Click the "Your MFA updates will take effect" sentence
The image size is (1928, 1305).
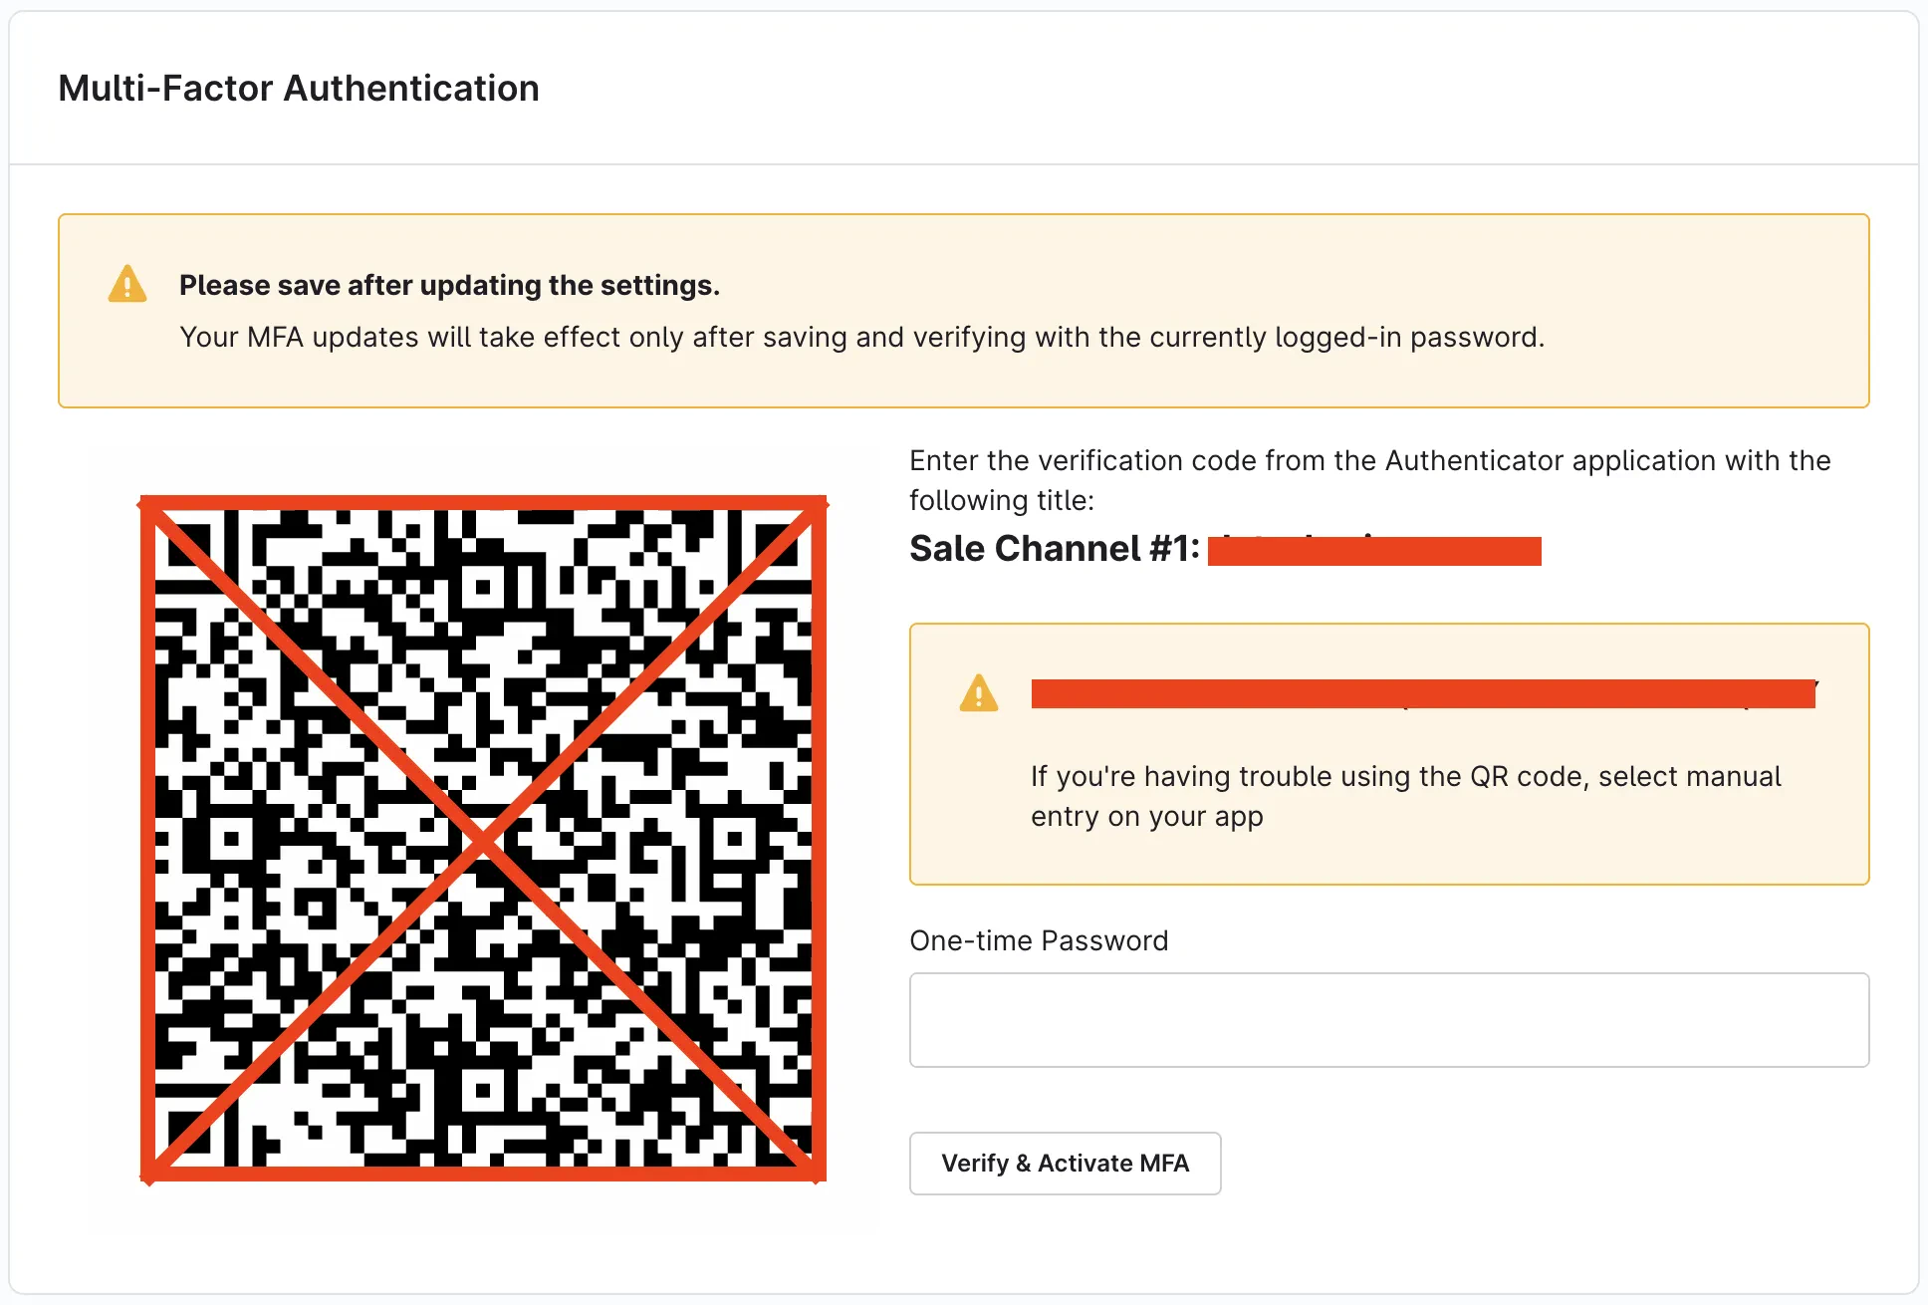click(x=861, y=338)
